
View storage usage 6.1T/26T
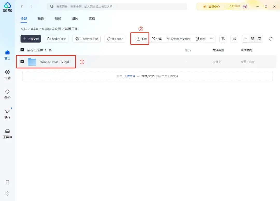(235, 6)
